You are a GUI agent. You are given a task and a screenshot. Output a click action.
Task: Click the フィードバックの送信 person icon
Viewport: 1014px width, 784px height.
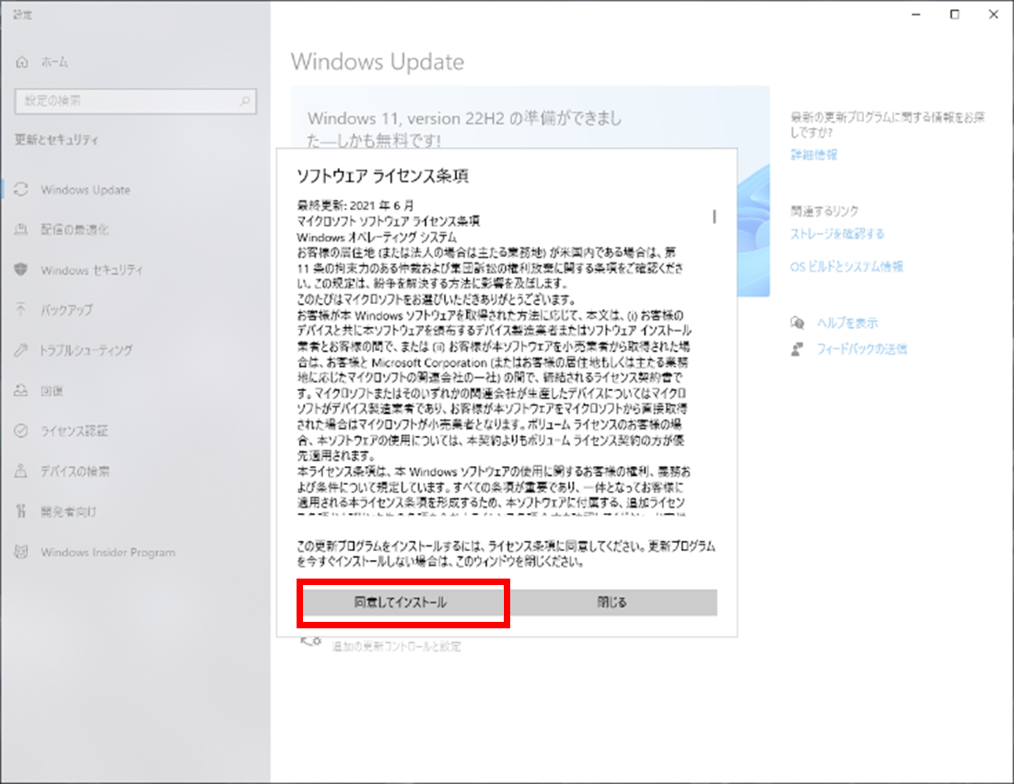point(798,349)
